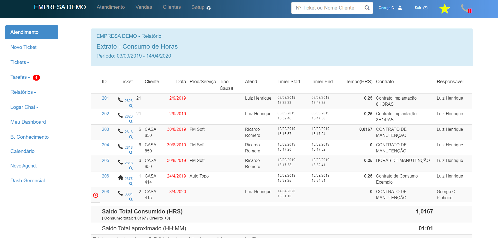
Task: Open the Setup gear menu
Action: tap(201, 7)
